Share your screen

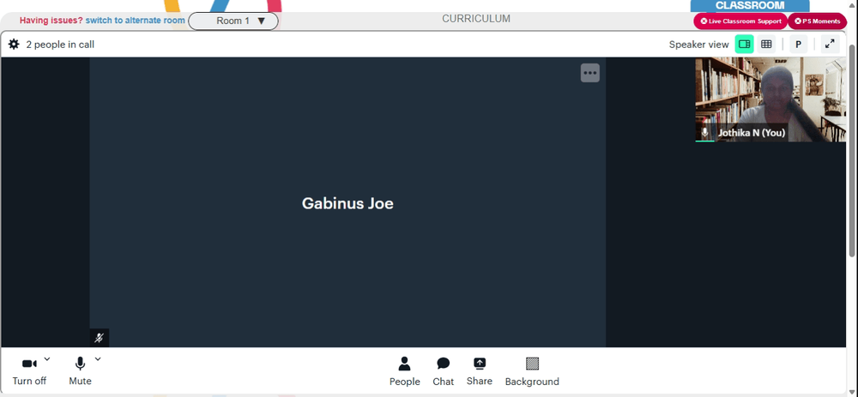coord(480,371)
